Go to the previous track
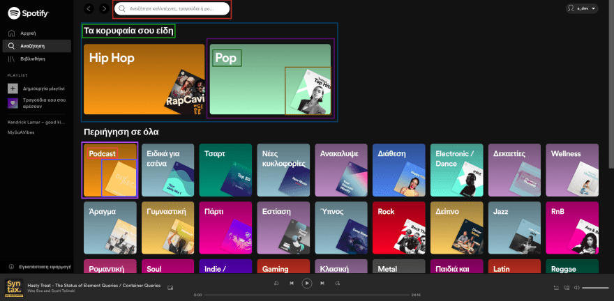 coord(292,283)
